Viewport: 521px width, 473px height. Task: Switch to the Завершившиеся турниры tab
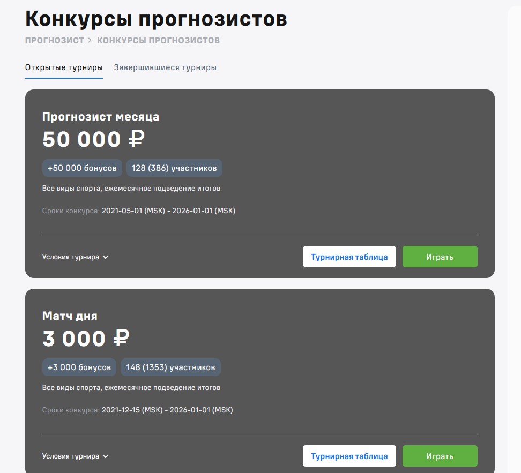tap(164, 67)
